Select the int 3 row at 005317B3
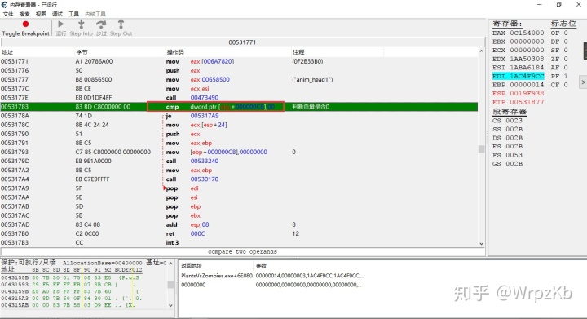587x319 pixels. click(239, 242)
